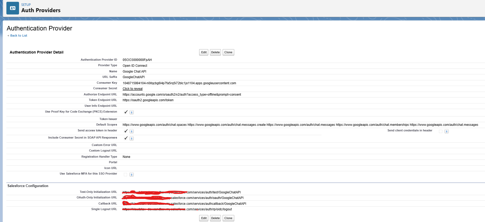Click the top Clone button

point(228,52)
